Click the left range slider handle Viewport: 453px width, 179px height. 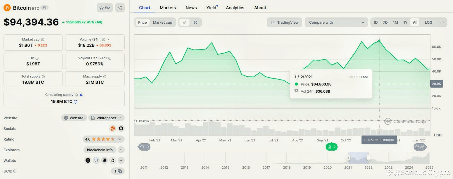click(348, 158)
